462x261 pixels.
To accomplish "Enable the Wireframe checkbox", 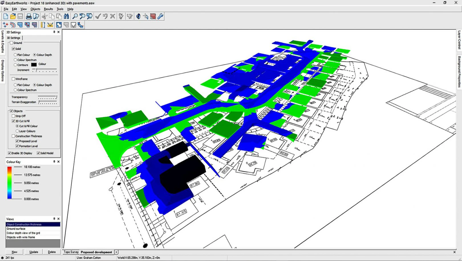I will click(x=13, y=79).
